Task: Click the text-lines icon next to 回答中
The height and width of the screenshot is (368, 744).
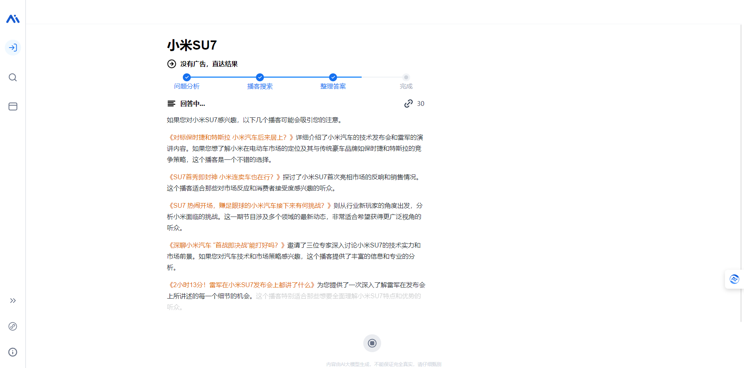Action: pos(171,103)
